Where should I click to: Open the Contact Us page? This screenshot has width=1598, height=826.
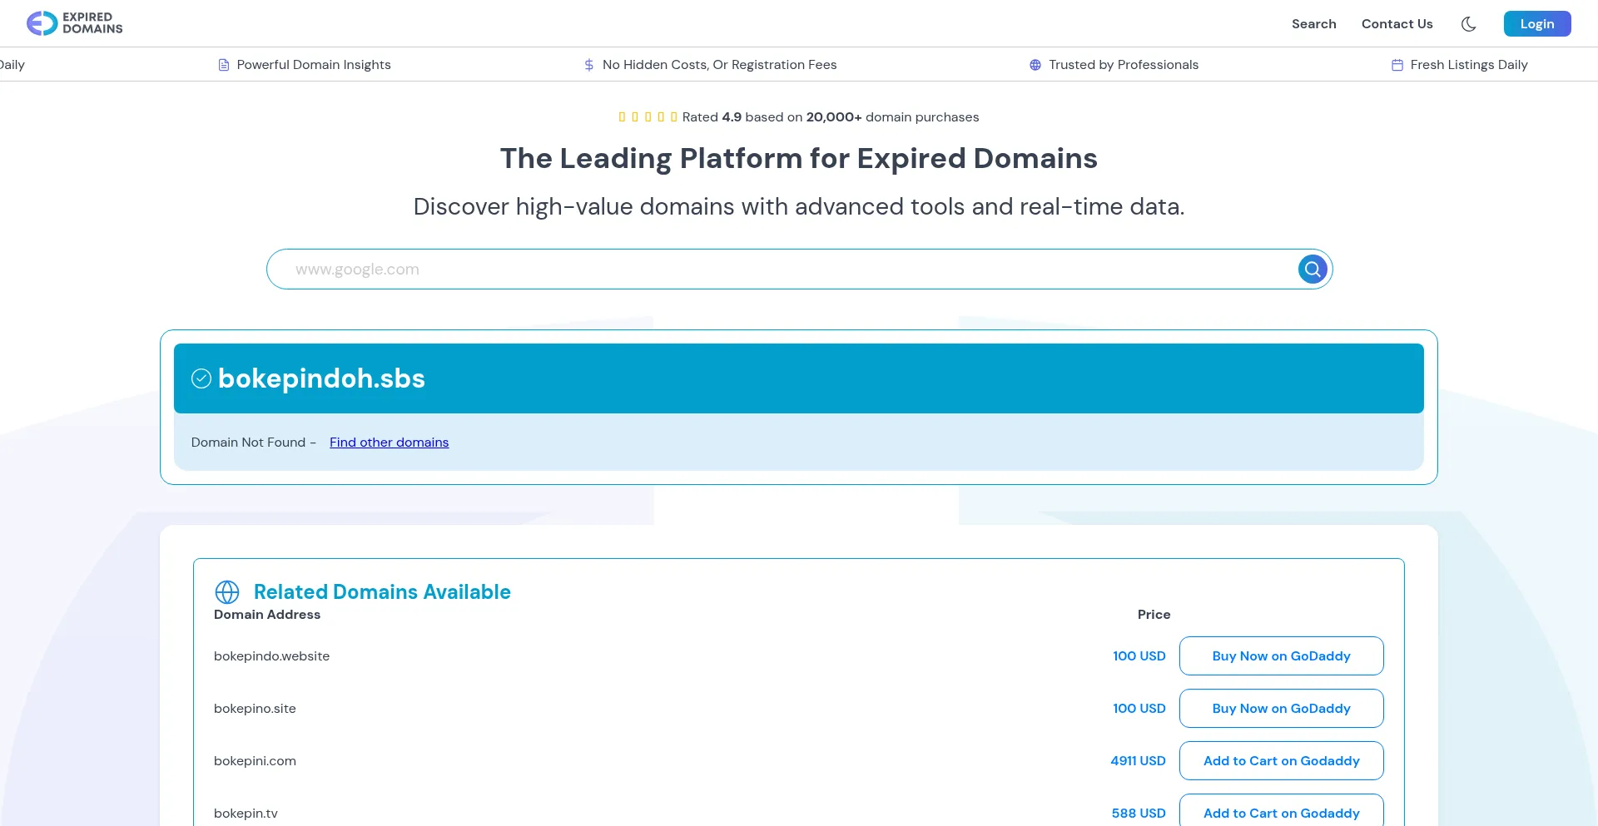[1397, 24]
